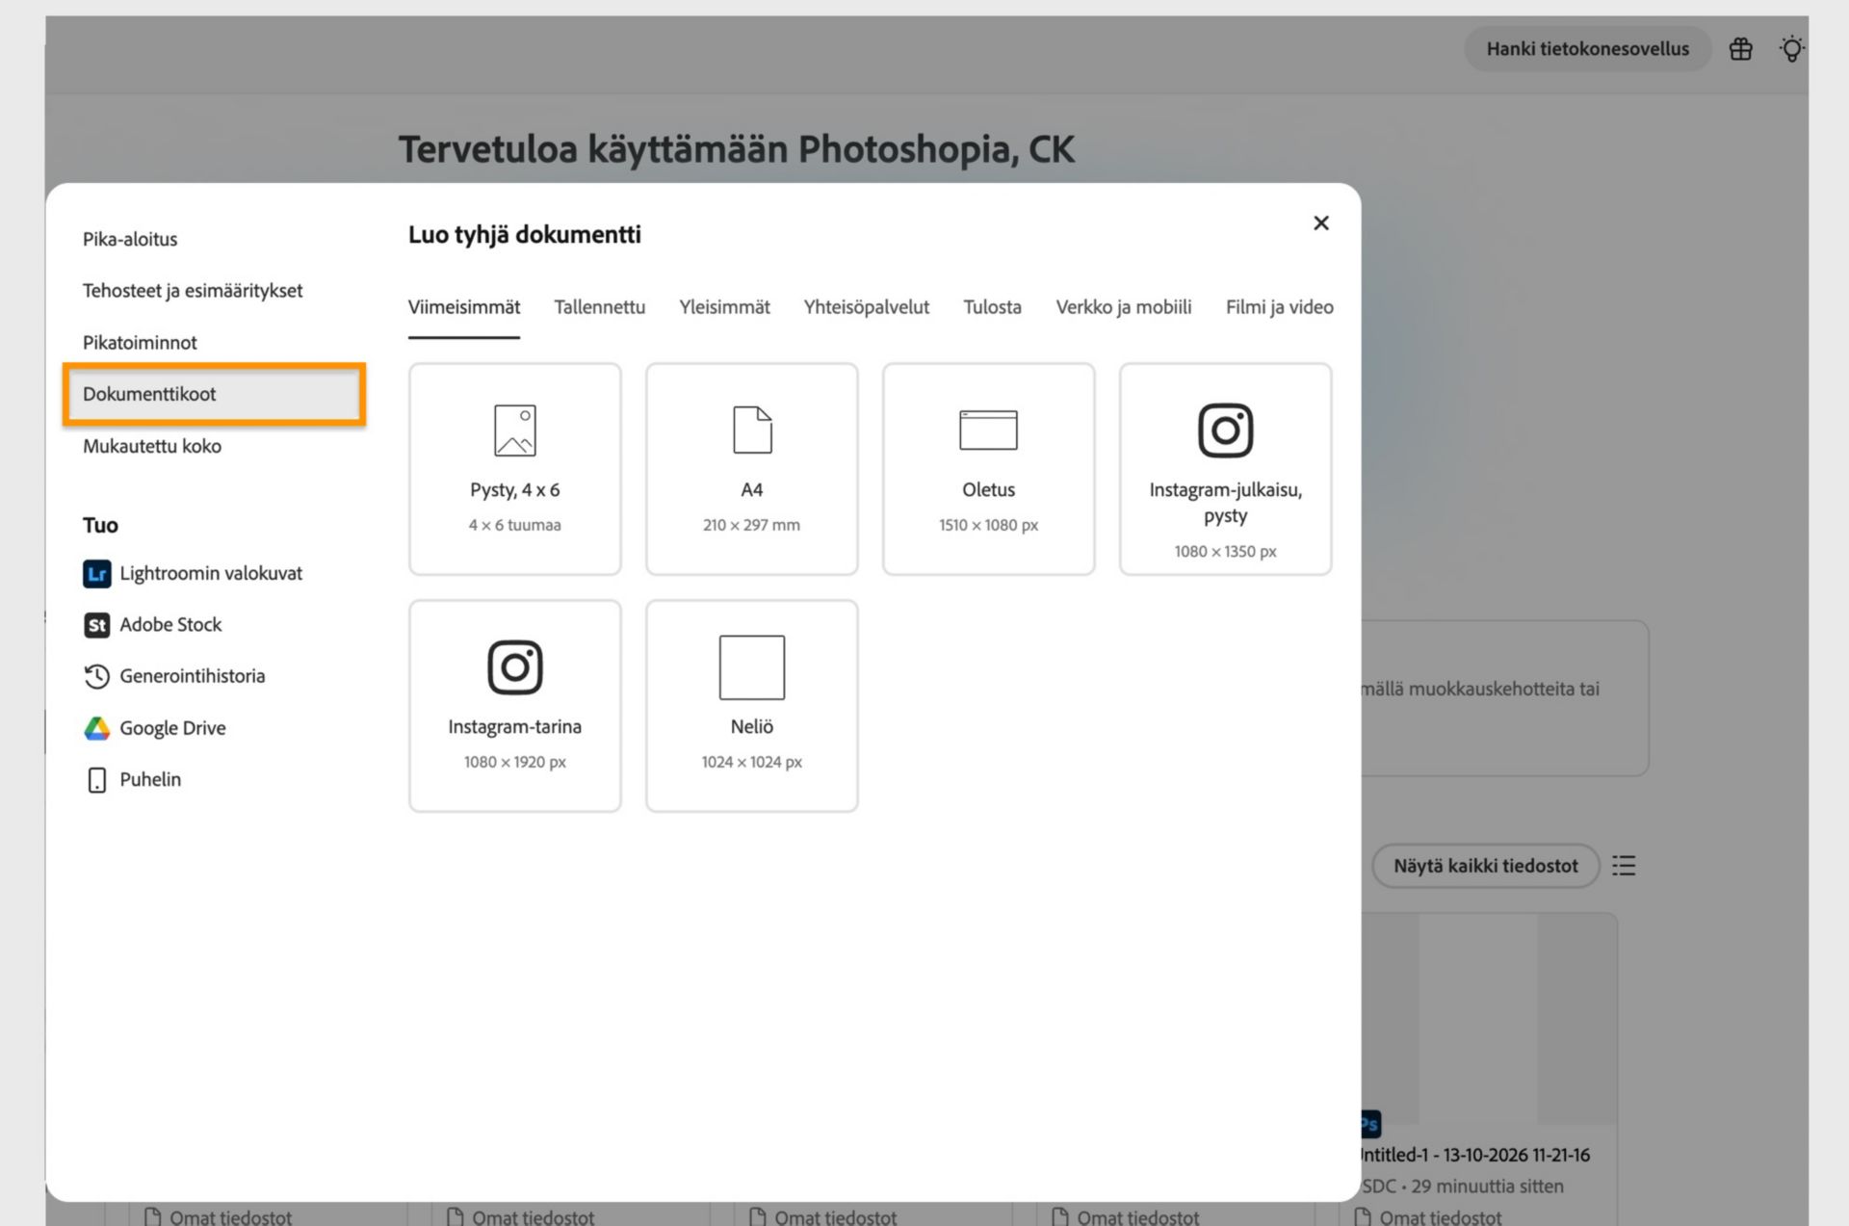Pick the Instagram-tarina preset
Viewport: 1849px width, 1226px height.
[515, 706]
